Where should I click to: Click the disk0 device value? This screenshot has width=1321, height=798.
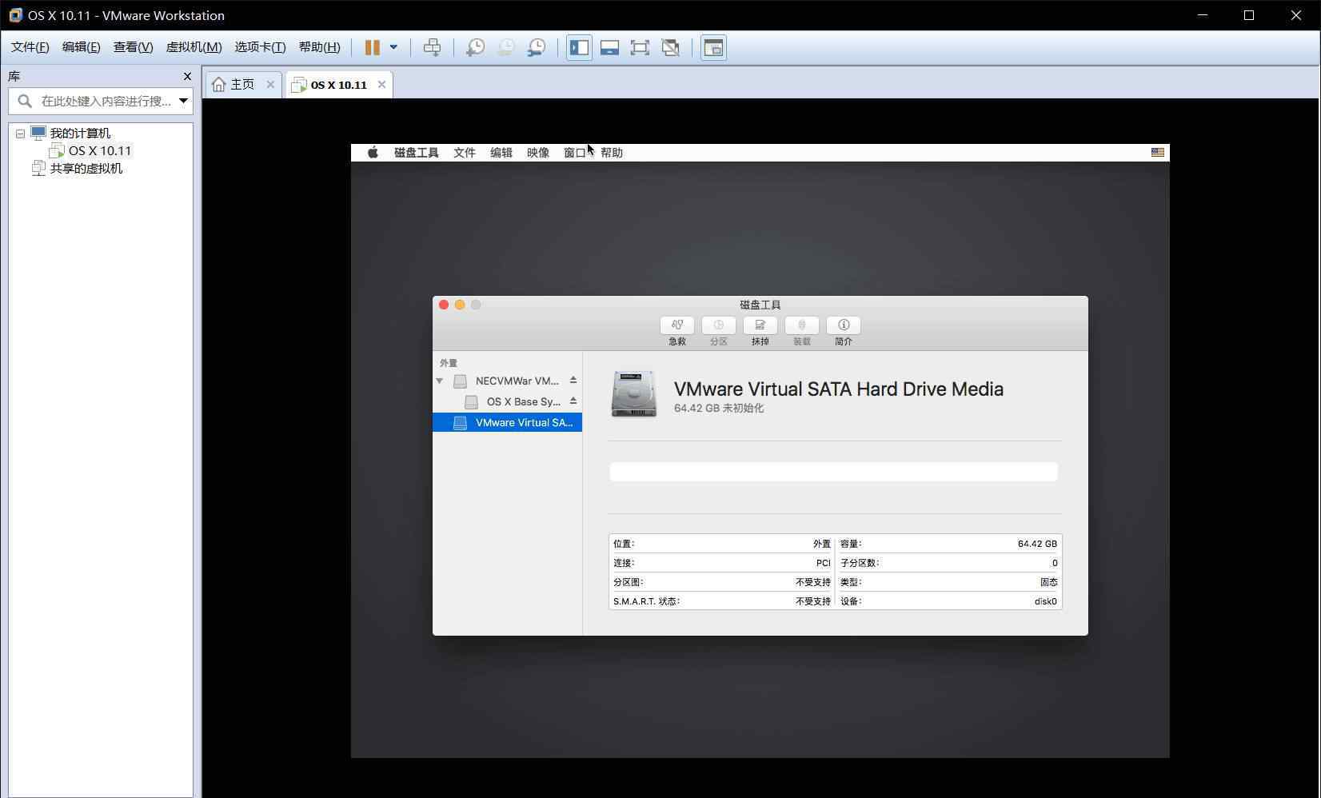tap(1045, 601)
